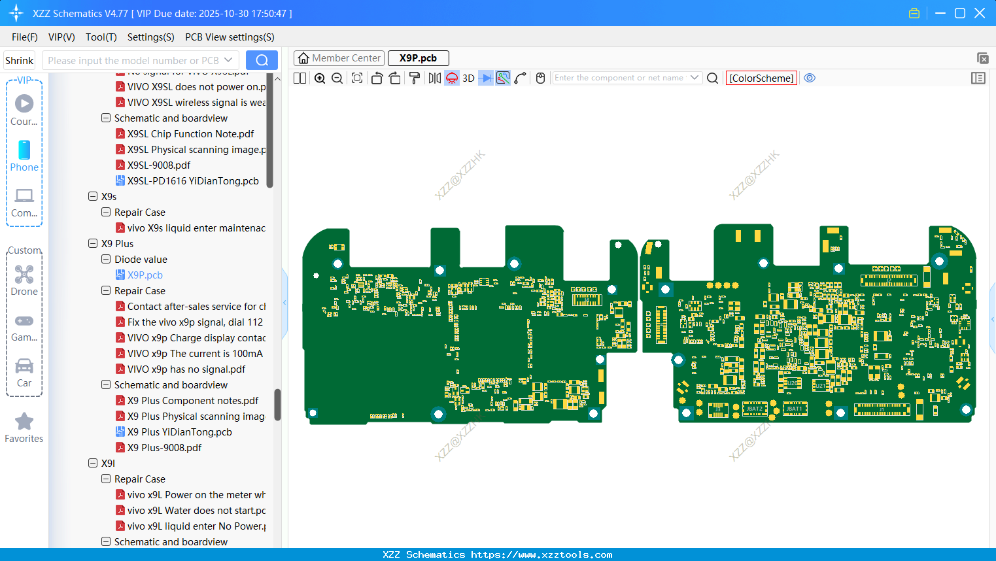Open the Car category

point(24,373)
